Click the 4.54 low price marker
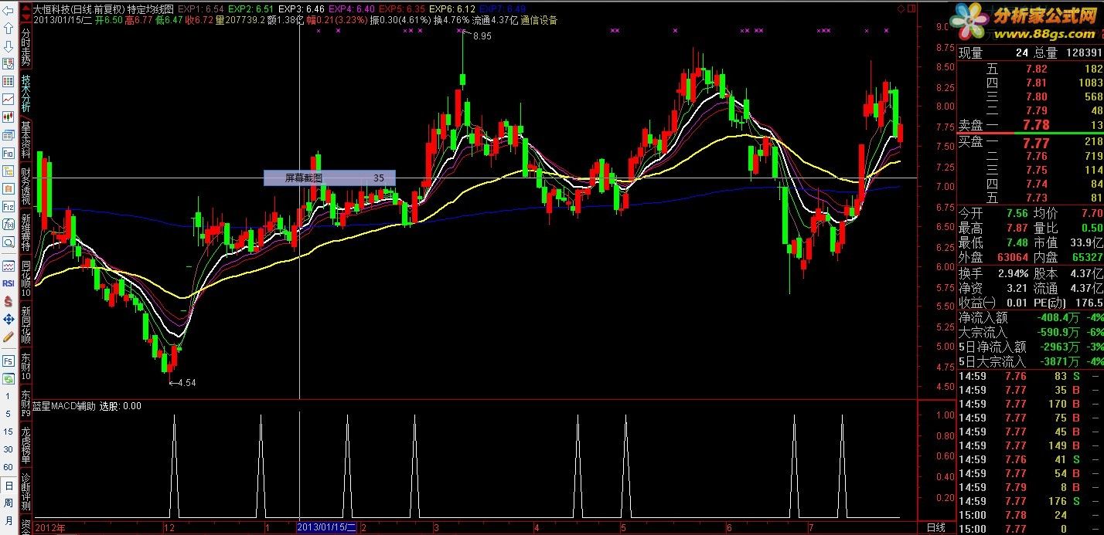Screen dimensions: 1104x535 [186, 382]
